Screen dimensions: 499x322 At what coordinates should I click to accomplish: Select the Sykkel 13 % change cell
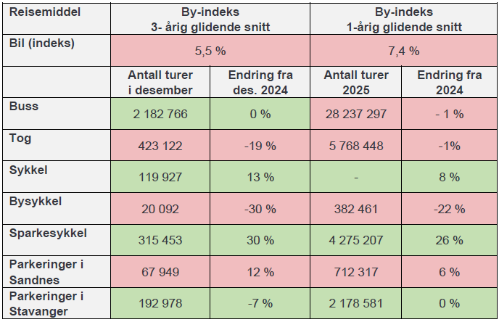(x=260, y=177)
